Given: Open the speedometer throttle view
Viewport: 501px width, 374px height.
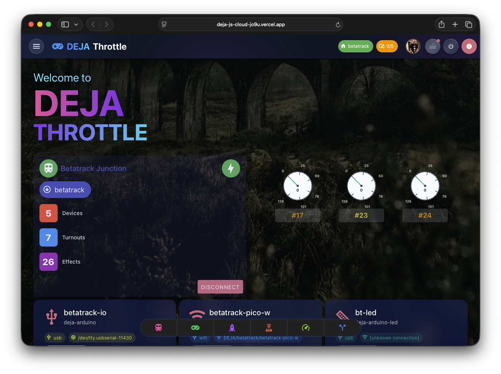Looking at the screenshot, I should 306,327.
